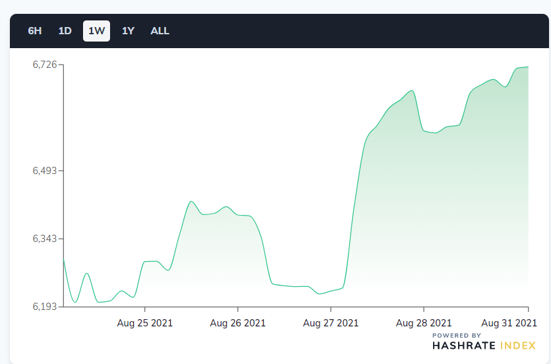Click the 6,726 y-axis label

pyautogui.click(x=45, y=65)
